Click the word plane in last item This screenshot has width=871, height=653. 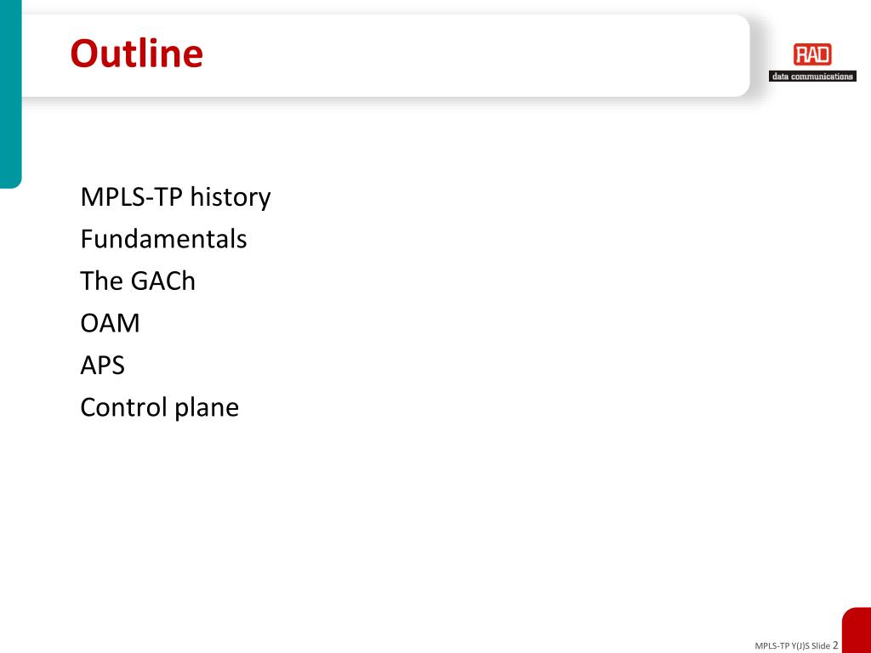[207, 409]
